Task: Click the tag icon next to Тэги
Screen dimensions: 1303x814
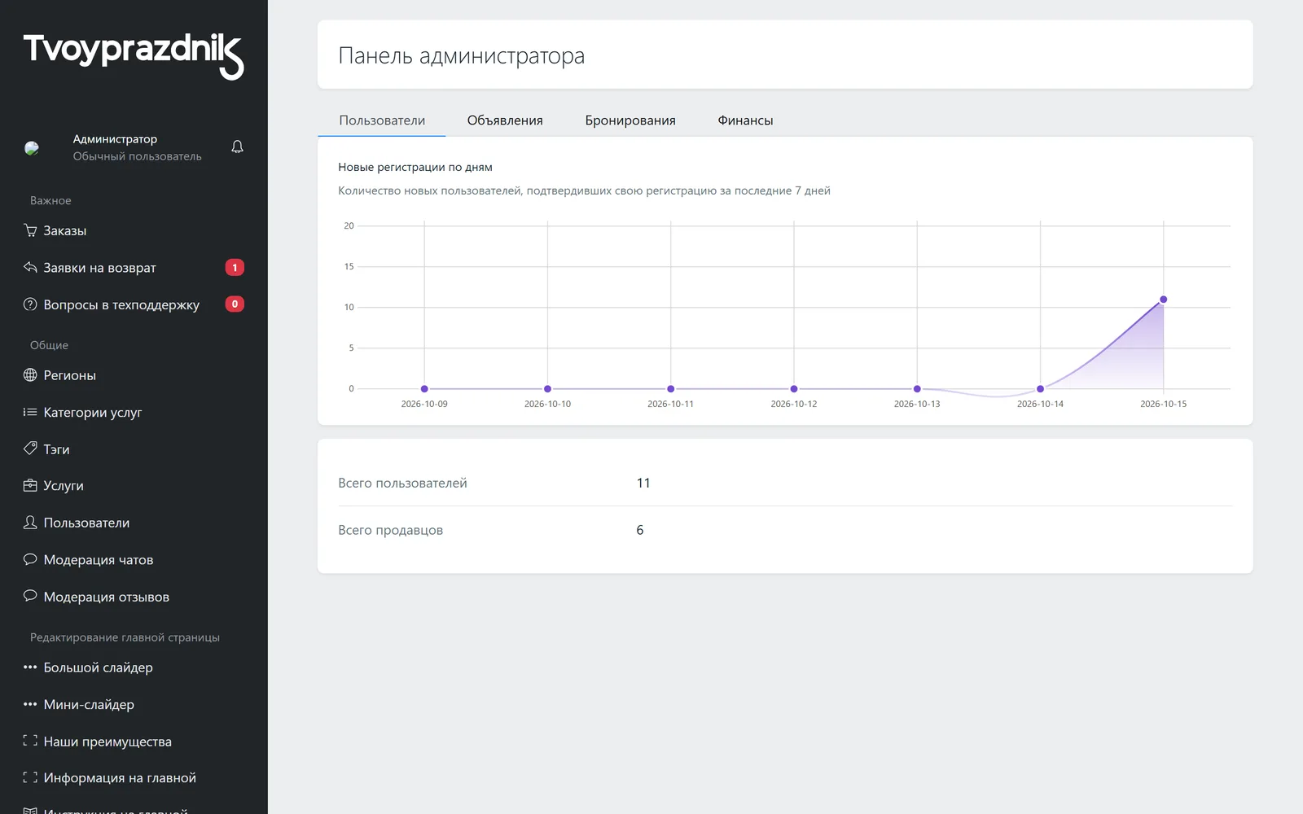Action: [x=30, y=449]
